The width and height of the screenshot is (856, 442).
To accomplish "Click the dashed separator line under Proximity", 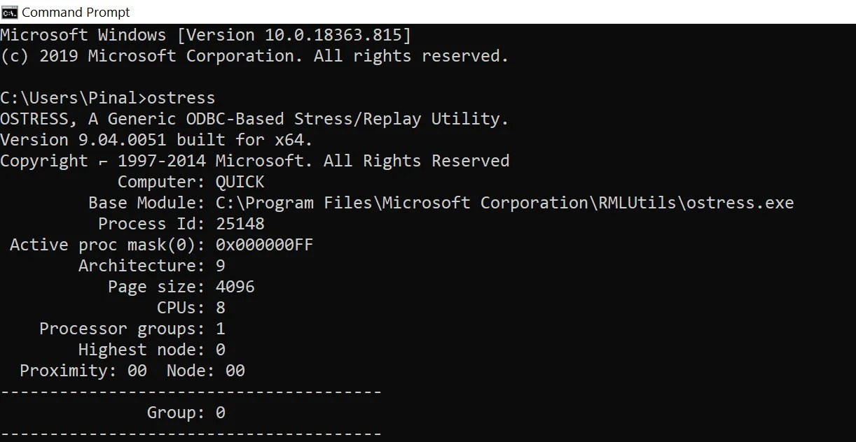I will [x=189, y=391].
